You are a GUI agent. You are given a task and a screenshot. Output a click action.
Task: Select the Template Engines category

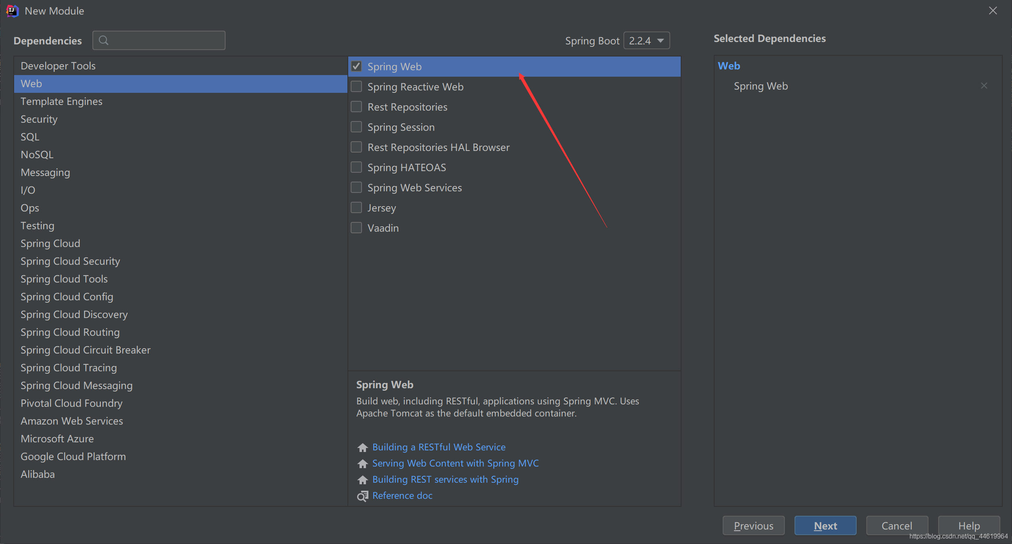coord(61,101)
